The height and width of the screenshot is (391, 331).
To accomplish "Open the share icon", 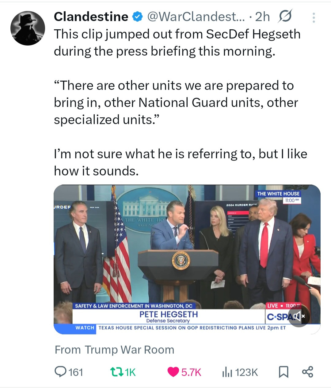I will point(307,372).
